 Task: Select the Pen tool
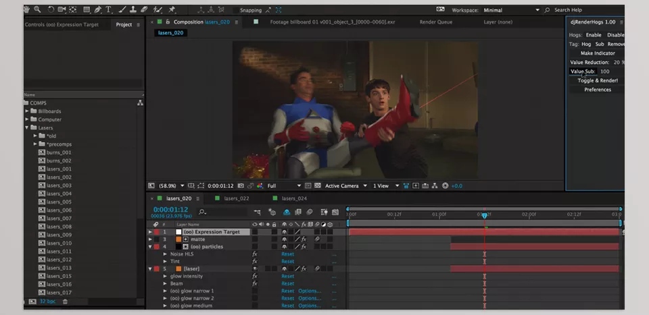(97, 9)
